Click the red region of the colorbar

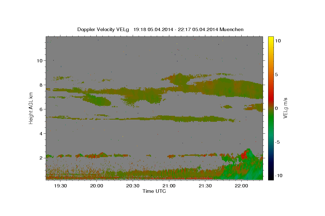[271, 99]
